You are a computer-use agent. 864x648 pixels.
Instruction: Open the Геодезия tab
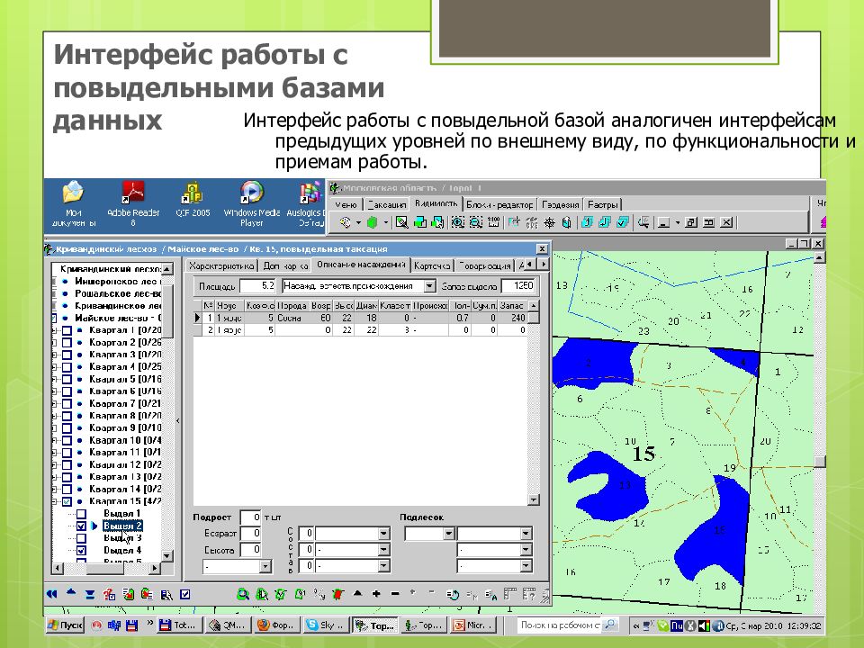[561, 204]
